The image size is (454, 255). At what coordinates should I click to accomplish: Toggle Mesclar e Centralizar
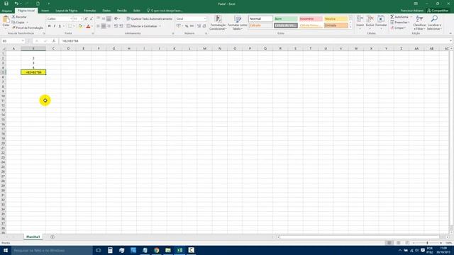(143, 26)
